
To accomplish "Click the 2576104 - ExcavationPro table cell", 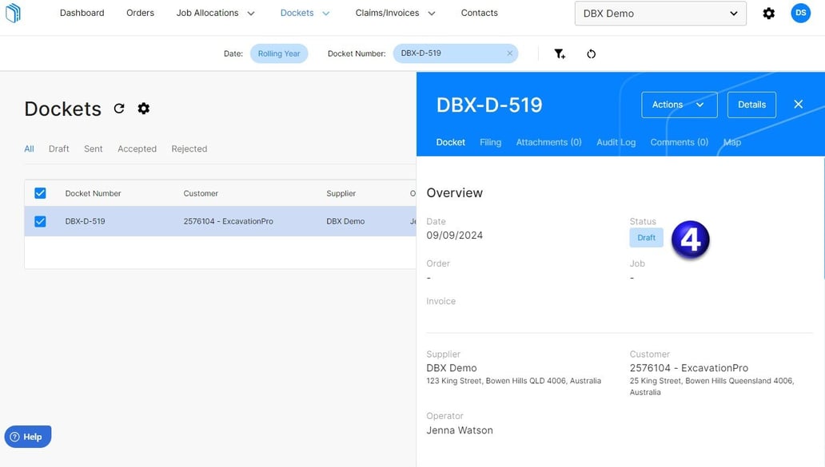I will tap(229, 221).
